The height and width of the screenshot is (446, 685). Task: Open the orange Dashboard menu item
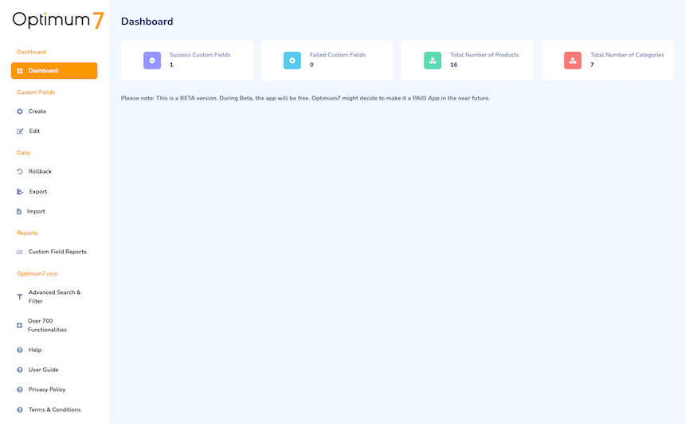click(54, 71)
